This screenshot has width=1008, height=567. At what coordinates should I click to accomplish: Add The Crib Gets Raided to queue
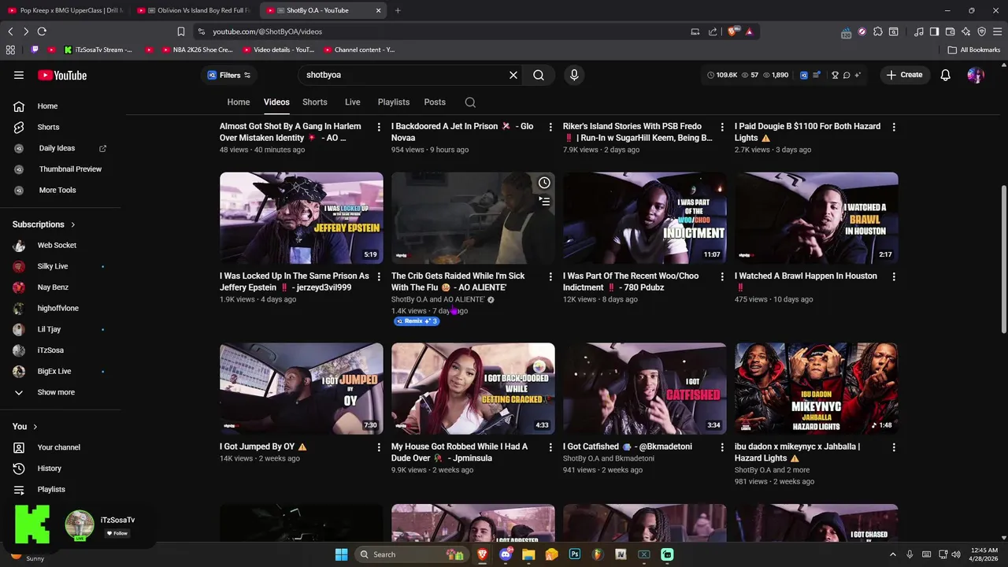click(x=544, y=202)
